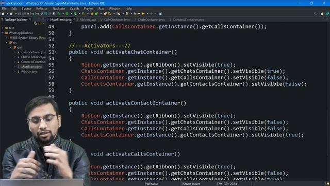Open the File menu

pos(4,9)
